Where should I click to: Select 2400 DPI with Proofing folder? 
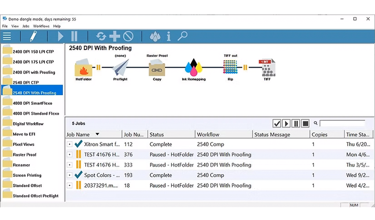coord(32,72)
